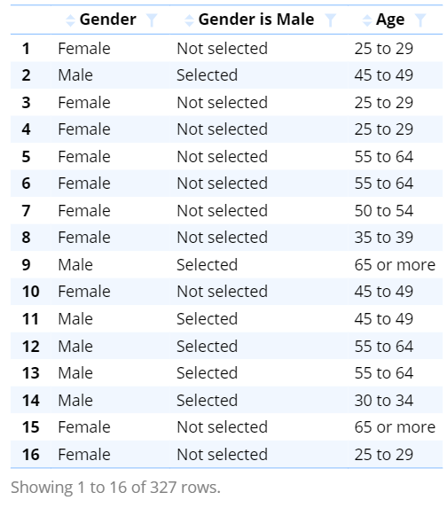447x508 pixels.
Task: Click the 'Showing 1 to 16' rows text
Action: (115, 487)
